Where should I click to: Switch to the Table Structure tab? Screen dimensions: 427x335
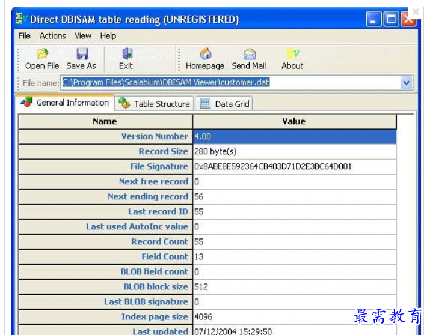point(155,104)
